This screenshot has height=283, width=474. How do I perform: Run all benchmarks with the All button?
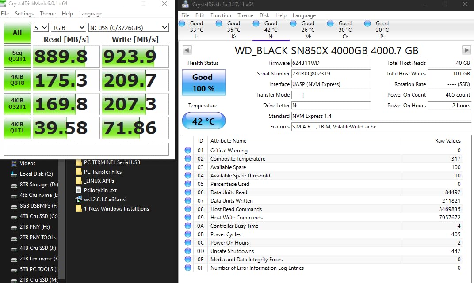[17, 33]
